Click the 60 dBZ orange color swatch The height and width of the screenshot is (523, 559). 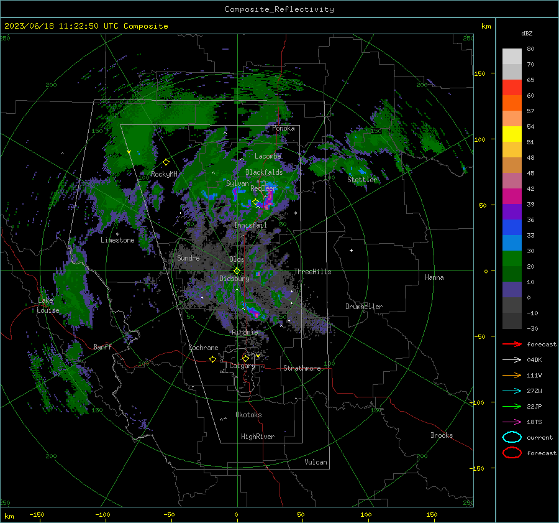pos(512,103)
